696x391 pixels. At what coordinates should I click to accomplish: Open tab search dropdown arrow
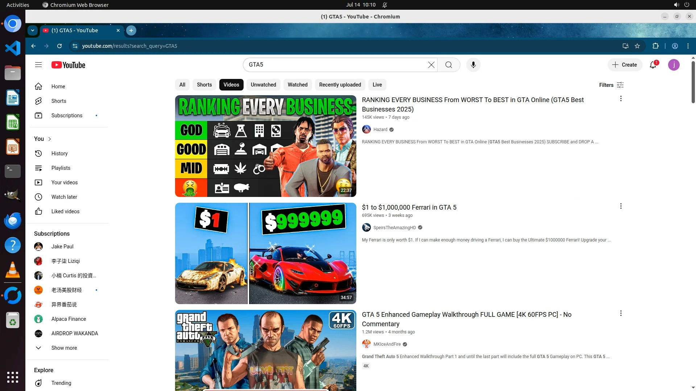(x=33, y=30)
